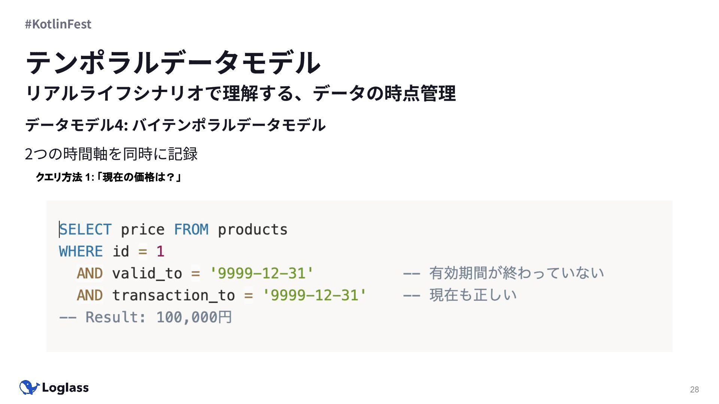719x404 pixels.
Task: Click the comment 現在も正しい
Action: [x=473, y=296]
